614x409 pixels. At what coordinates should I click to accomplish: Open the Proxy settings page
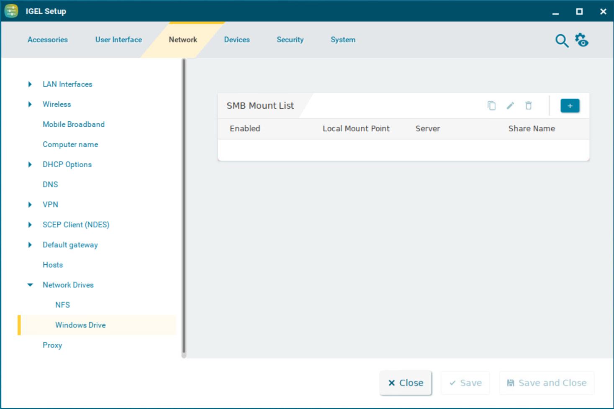click(x=52, y=345)
